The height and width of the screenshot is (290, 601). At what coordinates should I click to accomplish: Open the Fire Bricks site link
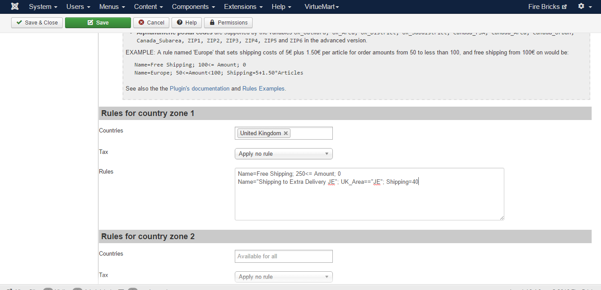[547, 7]
